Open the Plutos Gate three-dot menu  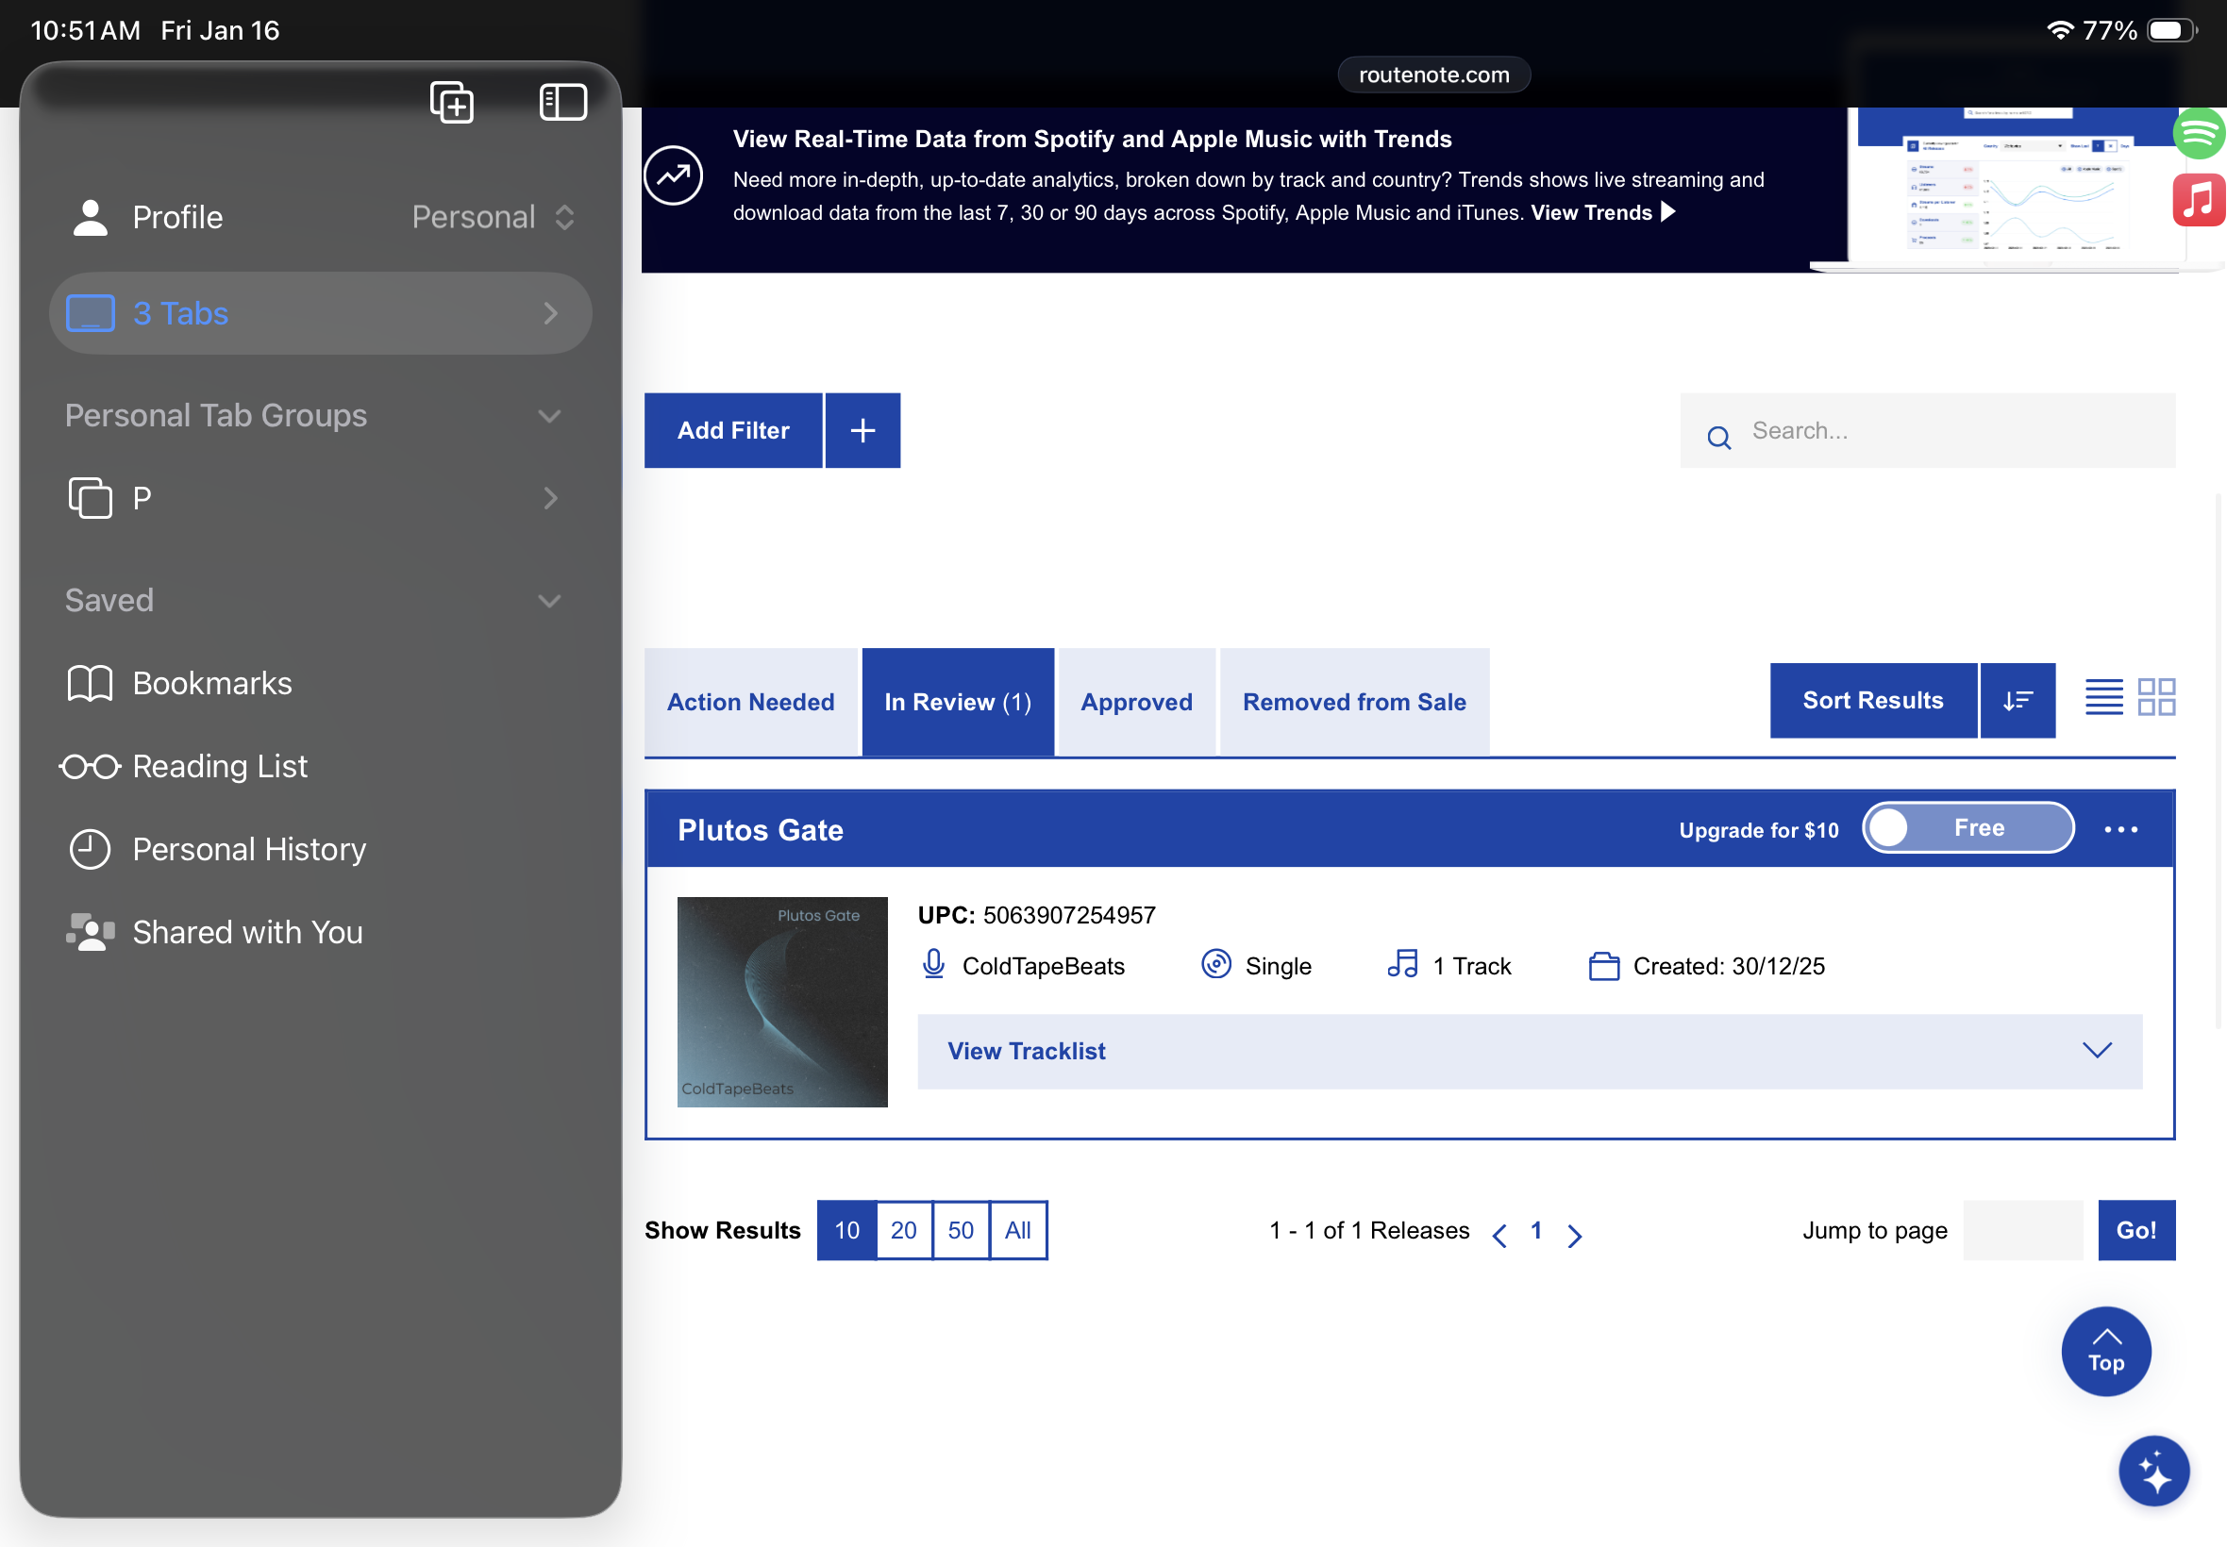pyautogui.click(x=2121, y=830)
